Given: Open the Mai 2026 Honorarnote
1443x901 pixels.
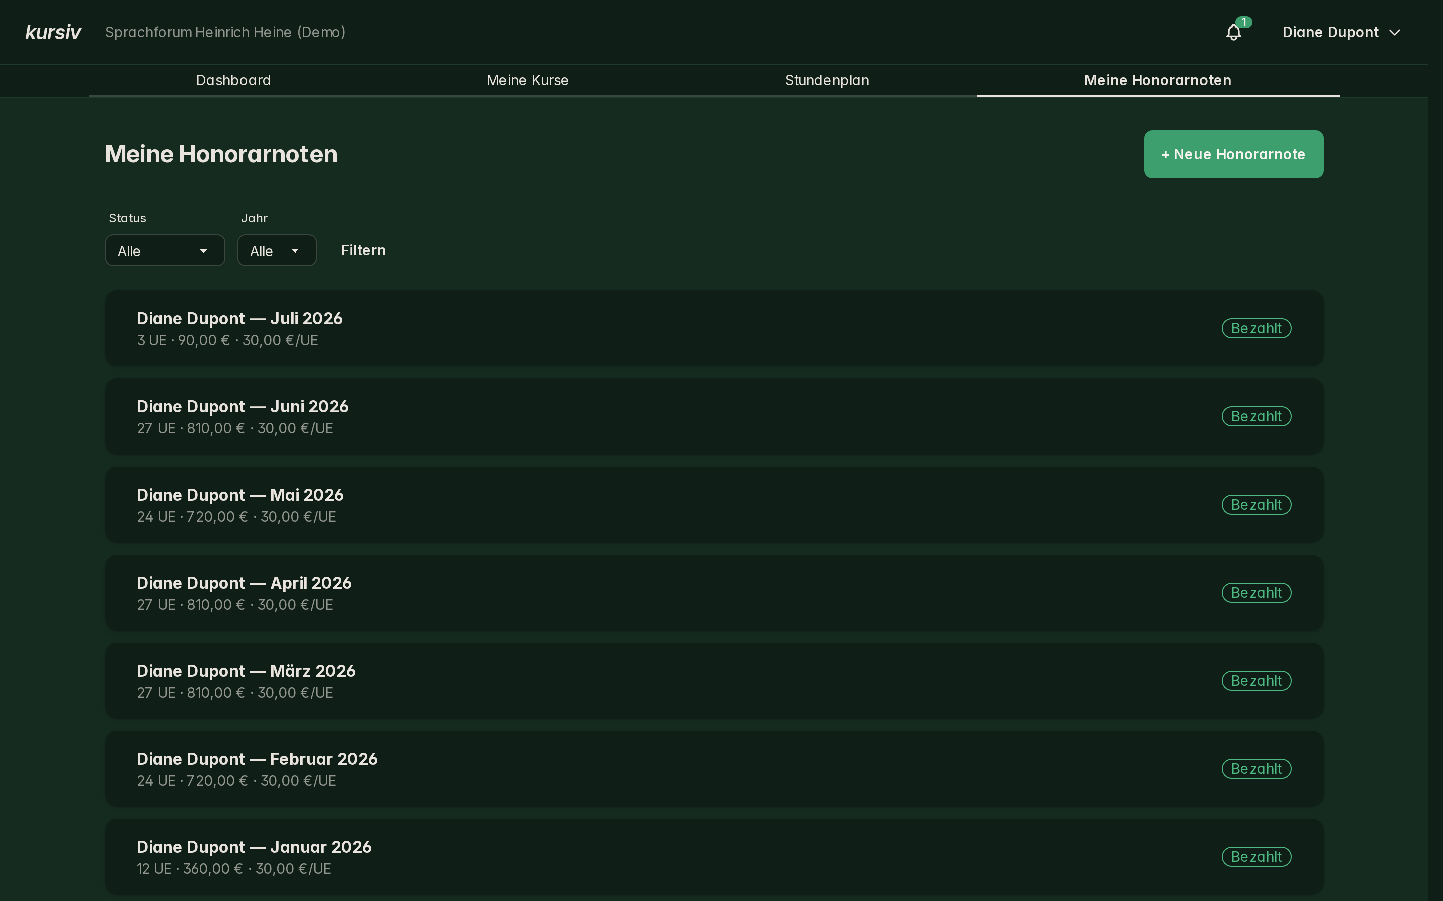Looking at the screenshot, I should 714,505.
